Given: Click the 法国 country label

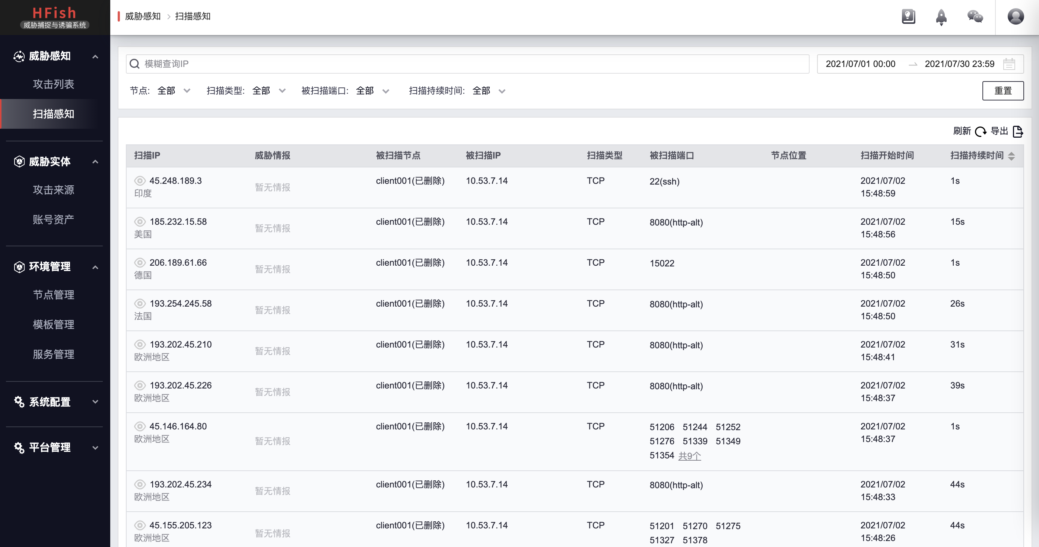Looking at the screenshot, I should (x=143, y=316).
